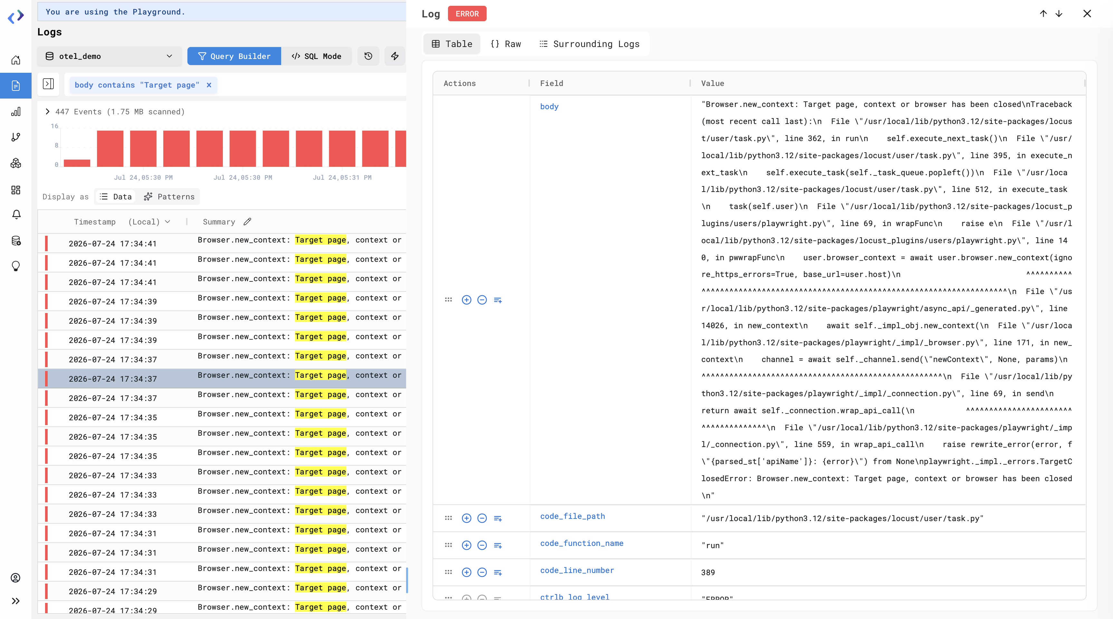Exclude body value with minus icon
1113x619 pixels.
pyautogui.click(x=482, y=300)
